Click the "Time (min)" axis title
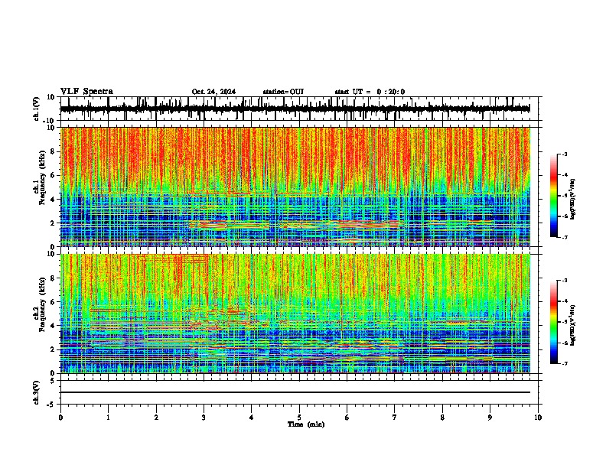Screen dimensions: 606x468 (x=306, y=424)
